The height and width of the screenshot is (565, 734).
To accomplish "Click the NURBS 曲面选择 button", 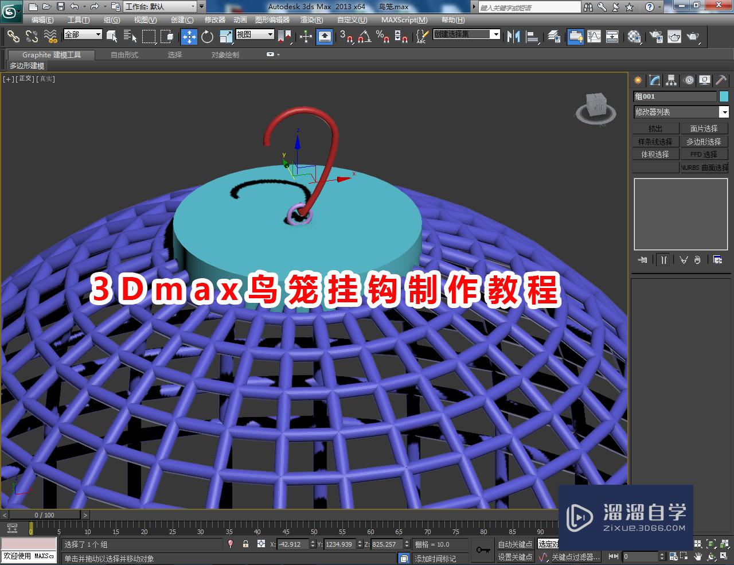I will click(704, 167).
